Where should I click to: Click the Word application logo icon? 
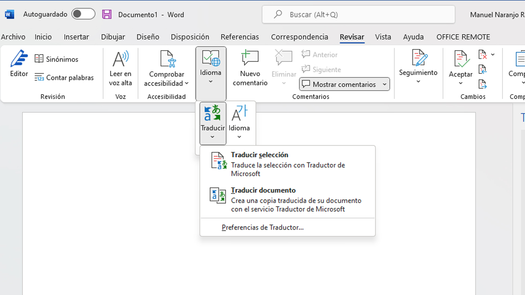tap(10, 14)
